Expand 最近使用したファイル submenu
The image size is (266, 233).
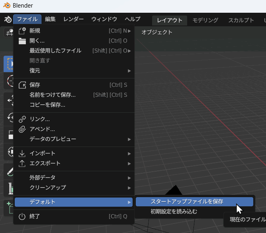pyautogui.click(x=74, y=51)
